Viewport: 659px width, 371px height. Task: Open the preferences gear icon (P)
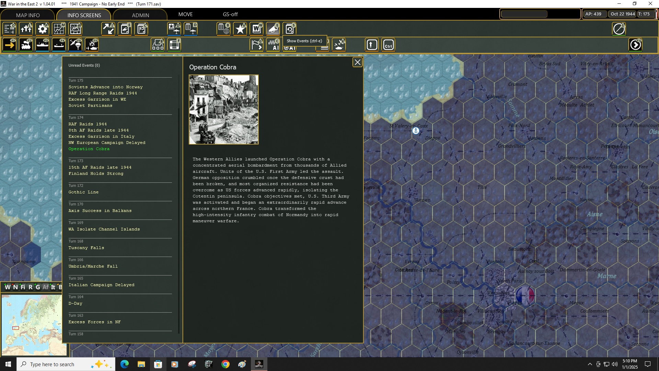(x=43, y=29)
